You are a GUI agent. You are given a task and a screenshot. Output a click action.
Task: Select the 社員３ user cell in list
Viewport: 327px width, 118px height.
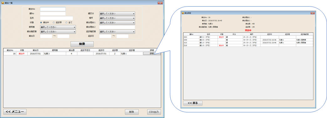pos(55,54)
